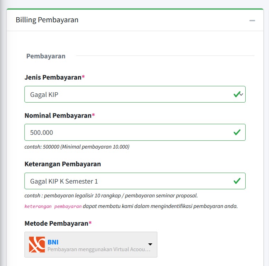Viewport: 269px width, 266px height.
Task: Expand the Metode Pembayaran caret arrow
Action: (x=150, y=244)
